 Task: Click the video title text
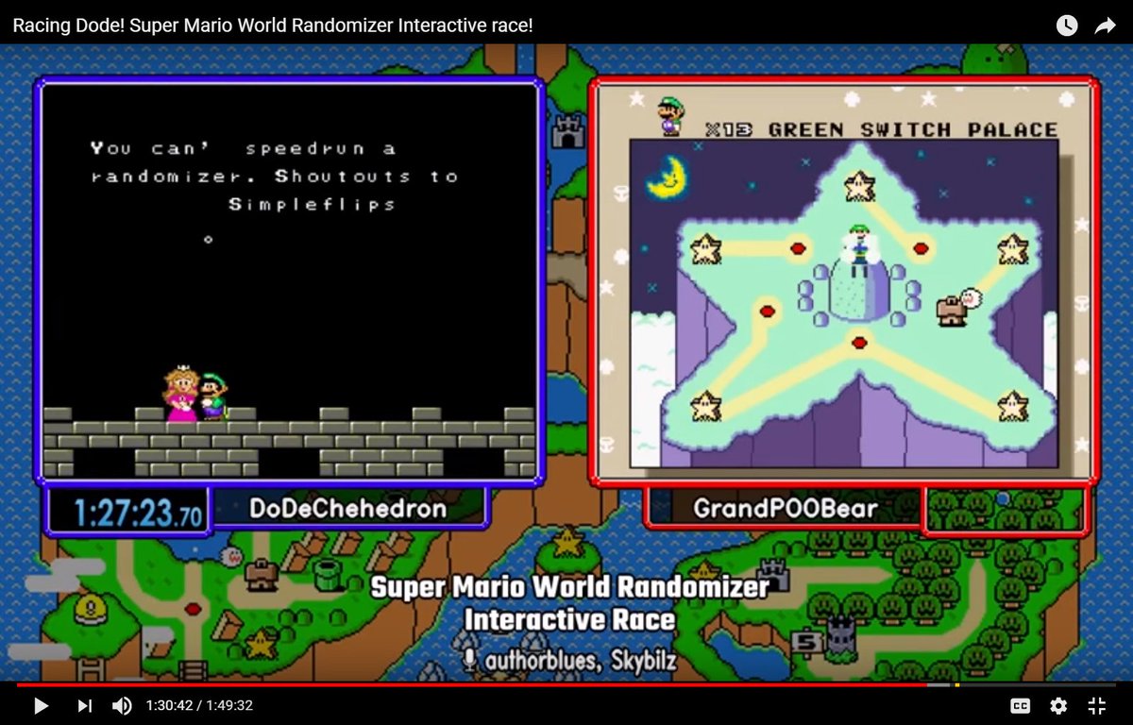pos(273,25)
